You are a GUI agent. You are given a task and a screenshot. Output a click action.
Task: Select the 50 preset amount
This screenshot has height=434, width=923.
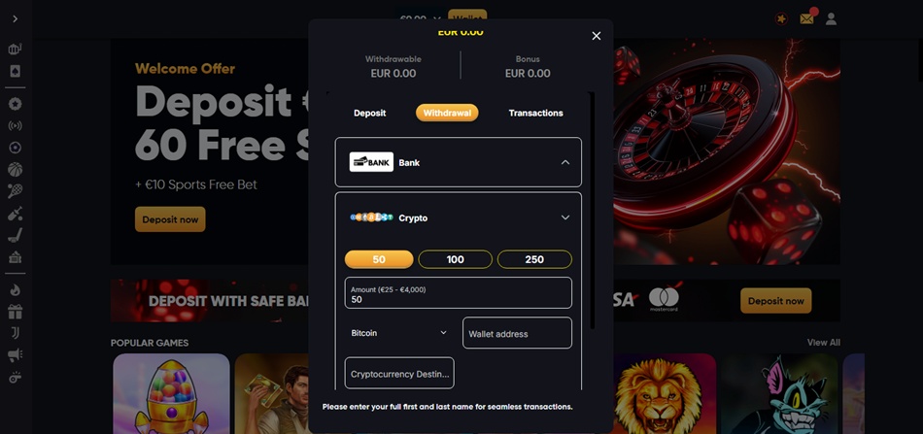coord(379,259)
